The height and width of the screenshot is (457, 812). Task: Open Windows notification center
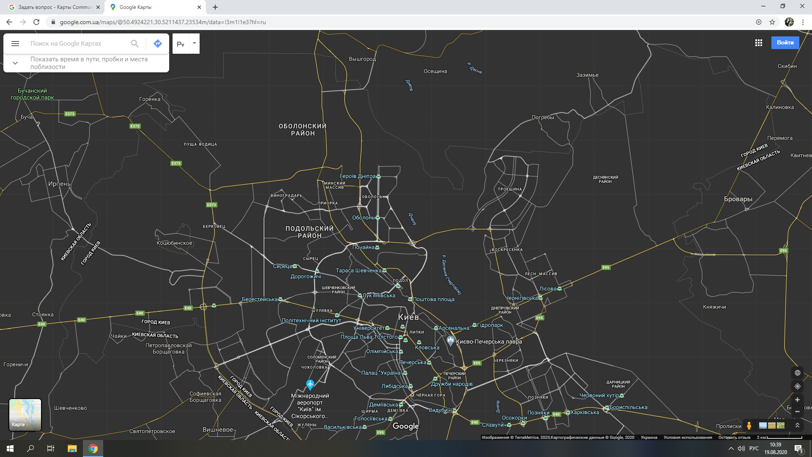[x=798, y=449]
